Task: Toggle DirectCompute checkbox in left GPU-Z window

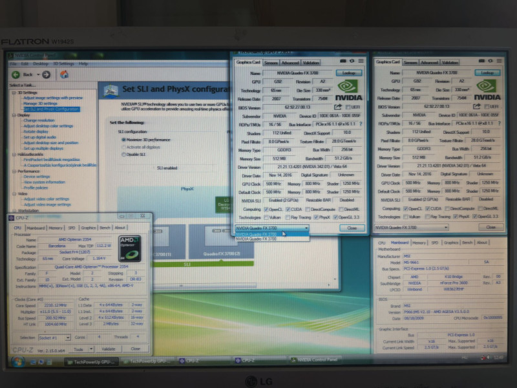Action: (x=308, y=209)
